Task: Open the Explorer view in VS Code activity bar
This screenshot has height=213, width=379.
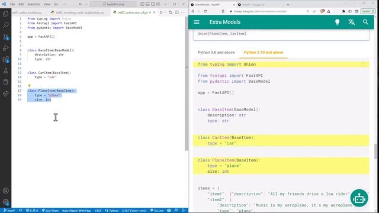Action: (5, 14)
